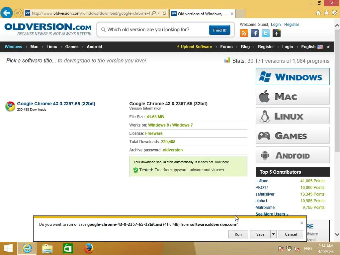
Task: Select Games in the navigation bar
Action: pos(72,46)
